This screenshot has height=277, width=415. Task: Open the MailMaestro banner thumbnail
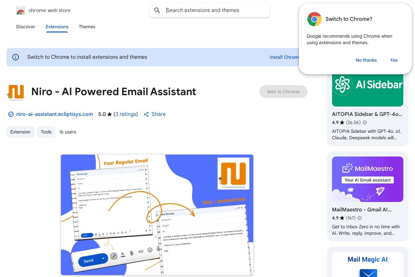tap(368, 179)
